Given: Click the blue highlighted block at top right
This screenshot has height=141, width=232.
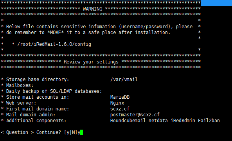Looking at the screenshot, I should [x=216, y=3].
